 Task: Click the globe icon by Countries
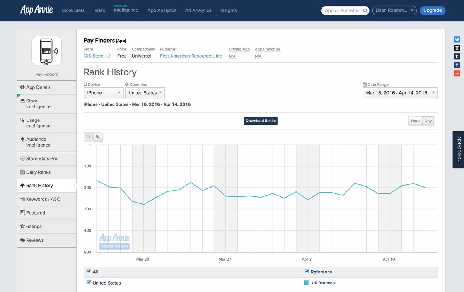pyautogui.click(x=127, y=85)
